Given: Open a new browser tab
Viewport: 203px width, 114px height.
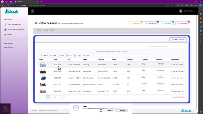Looking at the screenshot, I should pyautogui.click(x=42, y=2).
